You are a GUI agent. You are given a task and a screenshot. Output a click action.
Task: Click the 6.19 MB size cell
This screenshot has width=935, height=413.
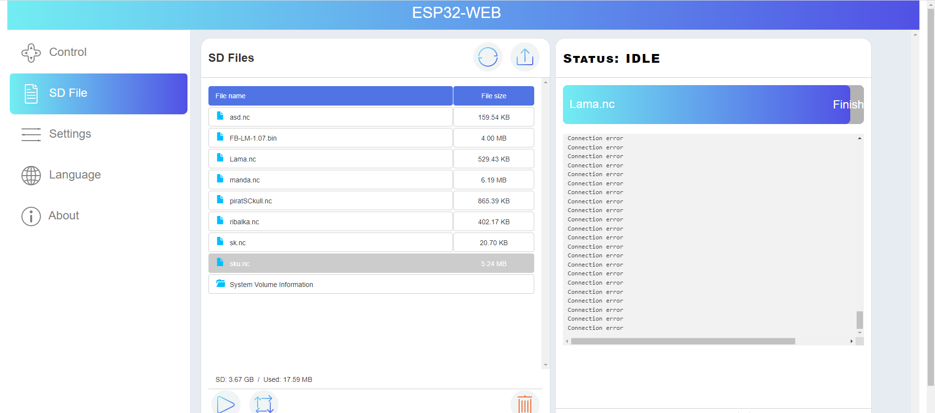pyautogui.click(x=494, y=180)
